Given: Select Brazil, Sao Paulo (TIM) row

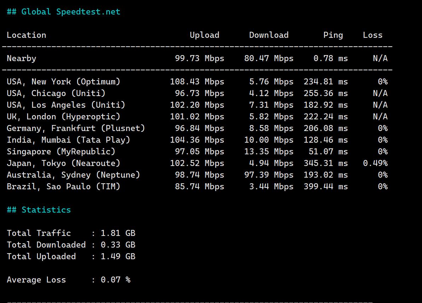Looking at the screenshot, I should click(64, 186).
